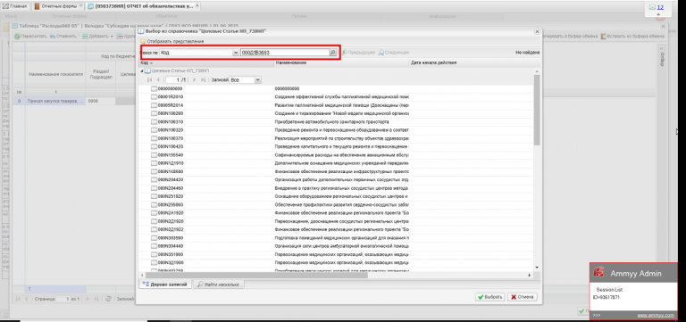Open the 'Поиск по' Код dropdown
This screenshot has height=322, width=686.
[236, 53]
